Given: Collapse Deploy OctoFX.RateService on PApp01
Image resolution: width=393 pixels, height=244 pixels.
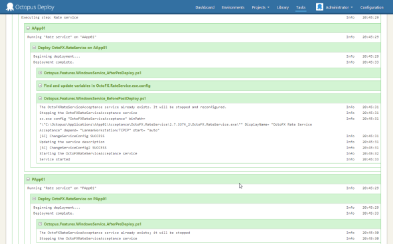Looking at the screenshot, I should 34,199.
